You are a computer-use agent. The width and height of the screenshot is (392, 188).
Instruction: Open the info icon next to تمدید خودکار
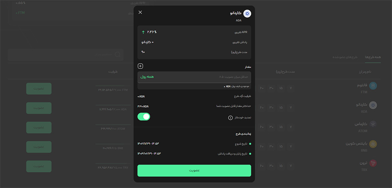(230, 117)
